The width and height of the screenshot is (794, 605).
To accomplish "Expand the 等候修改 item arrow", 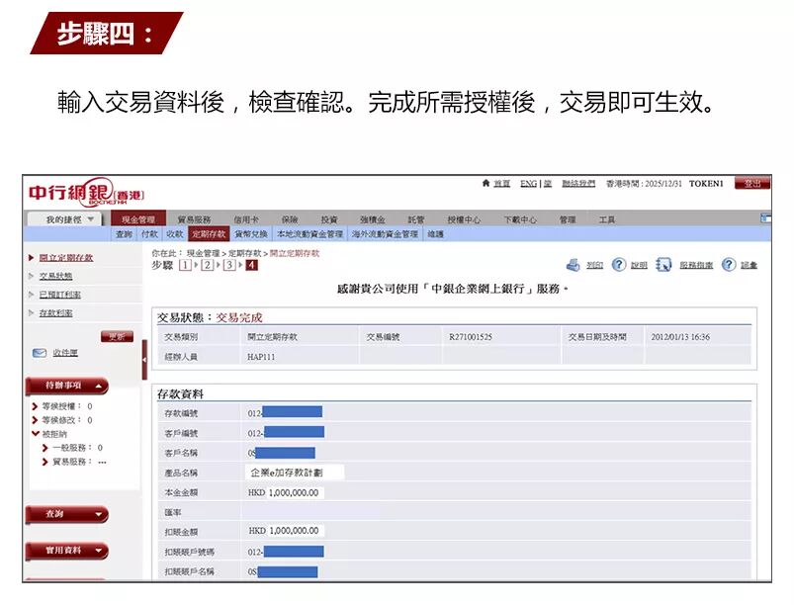I will (x=35, y=420).
